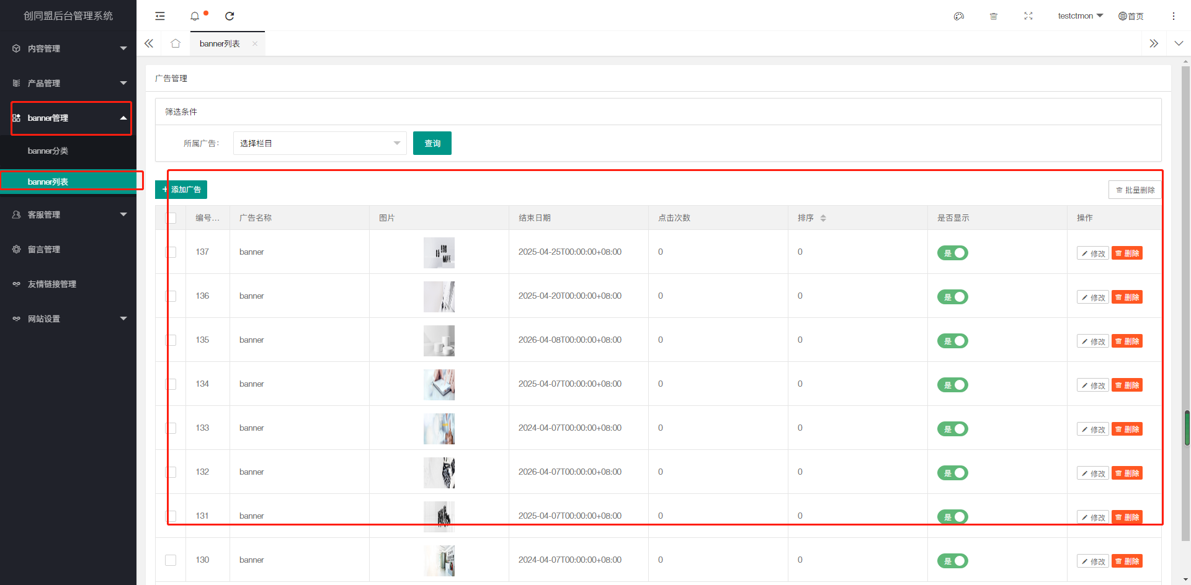
Task: Toggle 是否显示 switch for row 133
Action: 953,429
